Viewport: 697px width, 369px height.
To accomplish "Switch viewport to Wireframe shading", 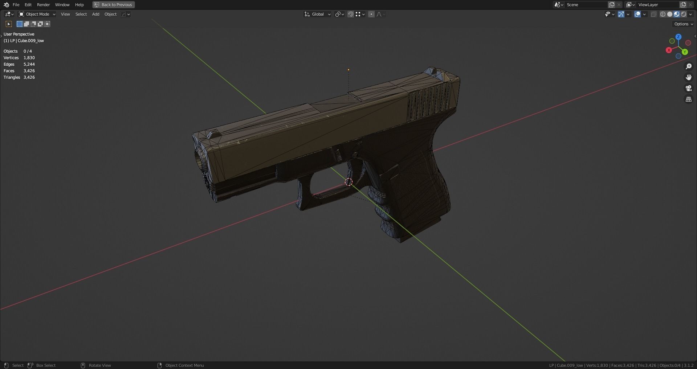I will 663,14.
